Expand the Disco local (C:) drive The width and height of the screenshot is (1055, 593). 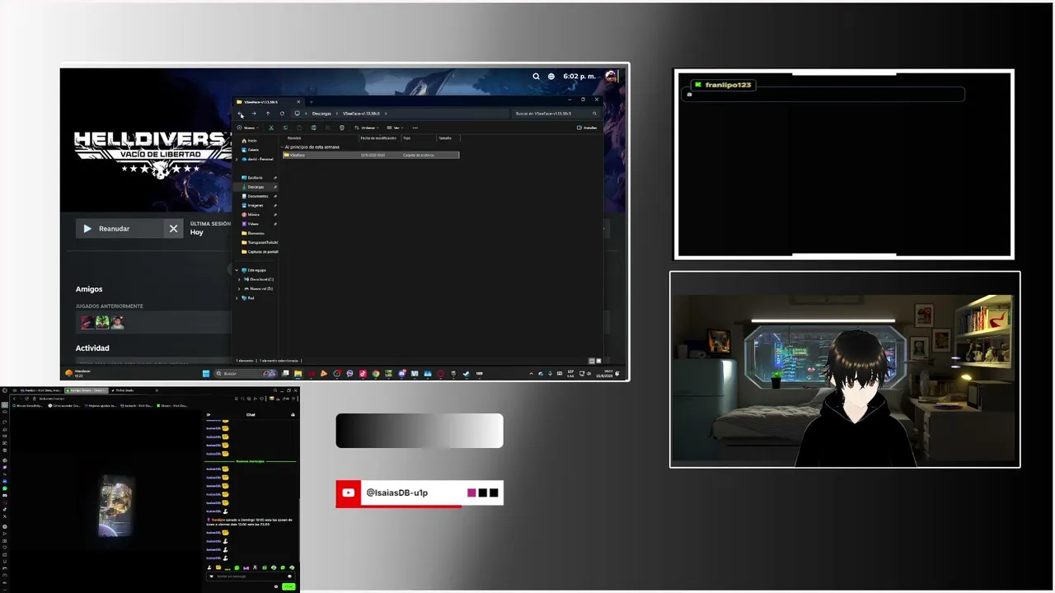[x=239, y=279]
